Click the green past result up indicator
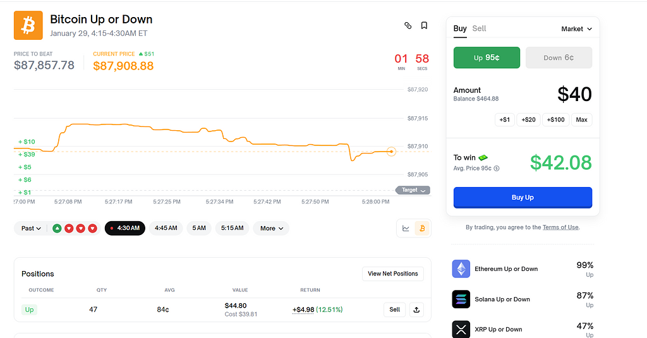Image resolution: width=647 pixels, height=338 pixels. coord(57,228)
